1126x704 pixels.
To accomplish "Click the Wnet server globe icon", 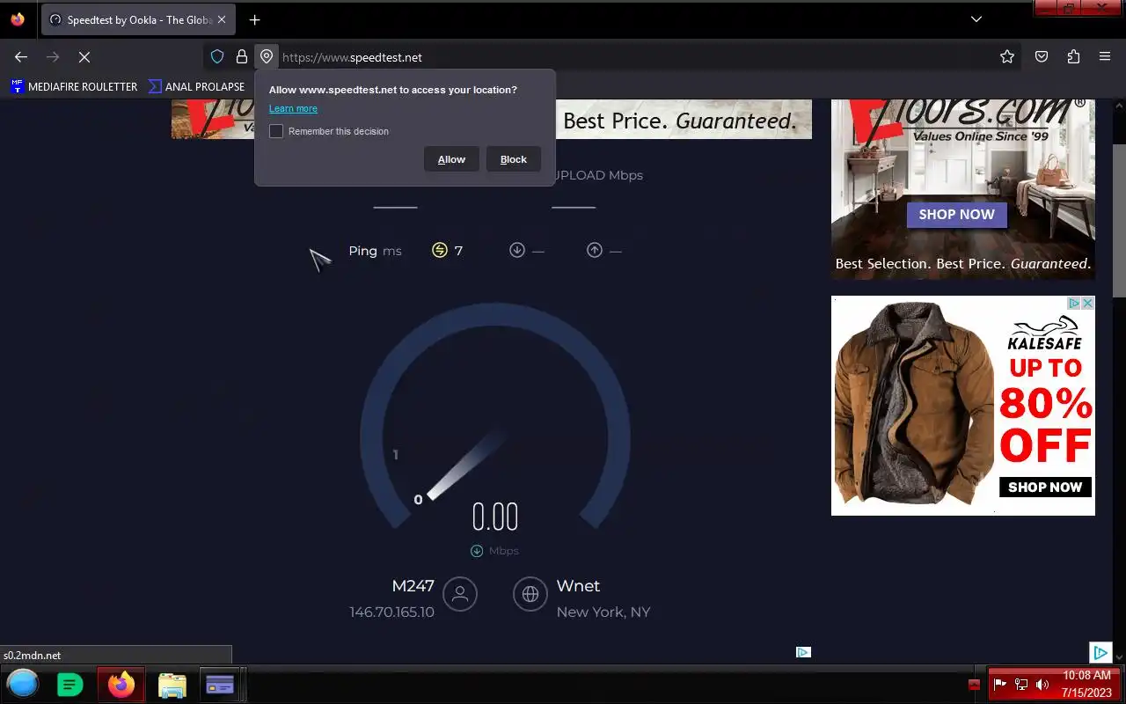I will pyautogui.click(x=530, y=594).
